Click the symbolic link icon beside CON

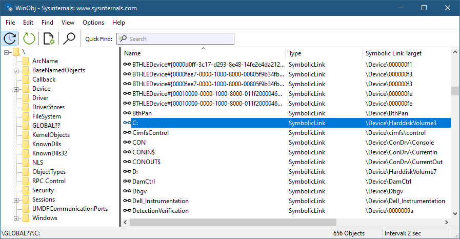128,143
